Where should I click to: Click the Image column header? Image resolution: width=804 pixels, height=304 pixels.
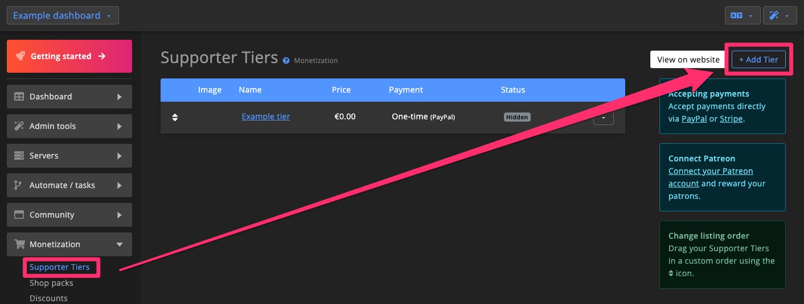click(x=210, y=90)
